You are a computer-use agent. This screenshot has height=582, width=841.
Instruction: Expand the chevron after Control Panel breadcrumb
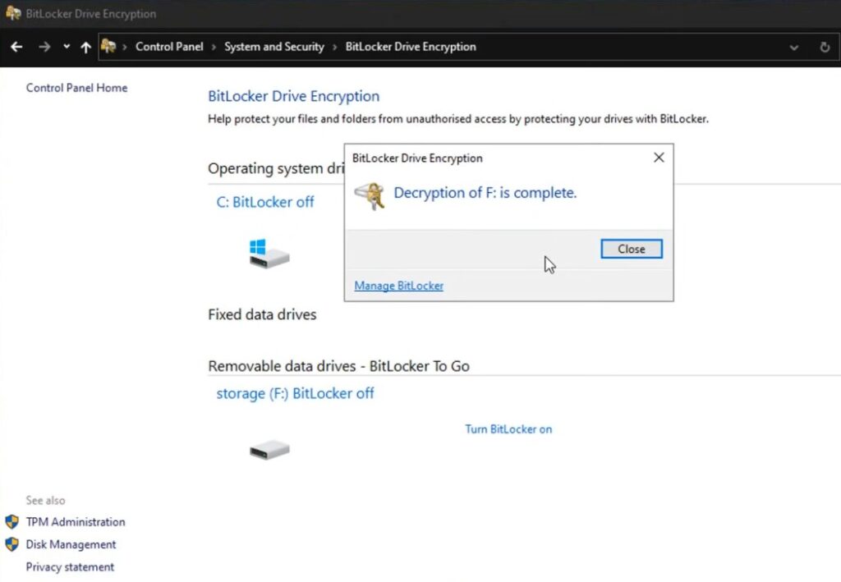pyautogui.click(x=214, y=47)
